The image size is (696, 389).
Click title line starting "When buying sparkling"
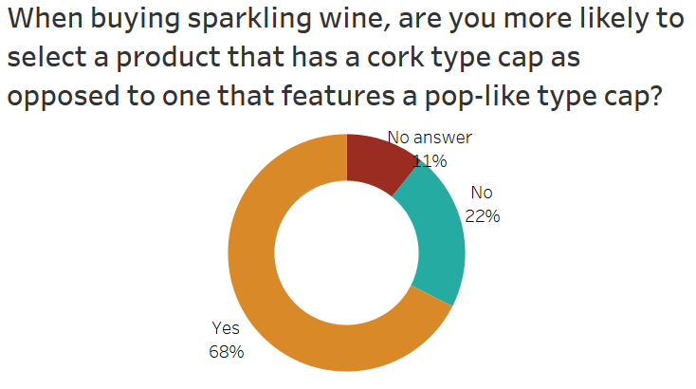click(x=344, y=19)
